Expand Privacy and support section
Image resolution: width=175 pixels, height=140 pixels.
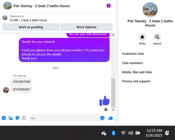pos(136,81)
